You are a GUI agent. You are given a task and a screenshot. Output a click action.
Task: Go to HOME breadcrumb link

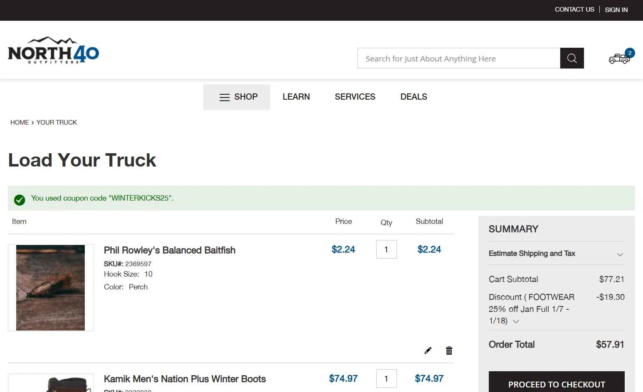pos(20,122)
